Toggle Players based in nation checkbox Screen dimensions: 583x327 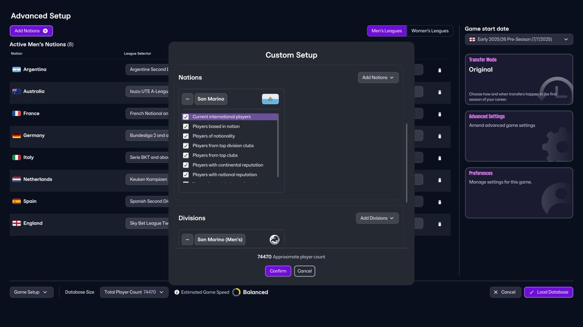click(186, 127)
